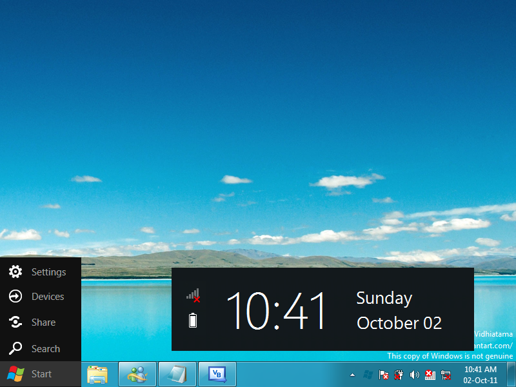Click the faded Windows logo tray icon
The height and width of the screenshot is (387, 516).
click(x=368, y=374)
